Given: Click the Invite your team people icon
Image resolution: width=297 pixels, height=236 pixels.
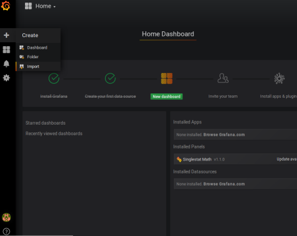Looking at the screenshot, I should tap(223, 78).
